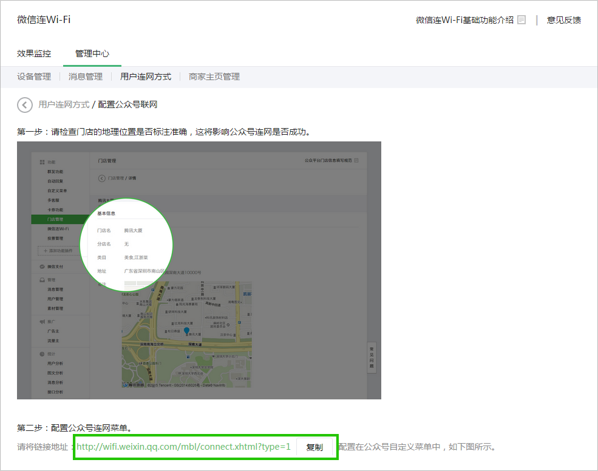Click the 推广 megaphone icon in tutorial sidebar
Image resolution: width=598 pixels, height=471 pixels.
(42, 321)
